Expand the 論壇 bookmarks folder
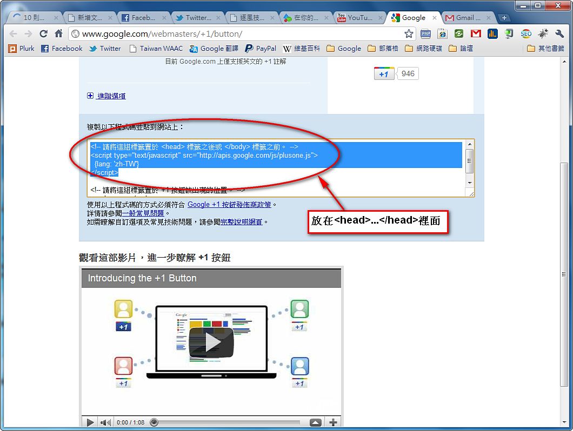The width and height of the screenshot is (573, 431). pos(461,49)
